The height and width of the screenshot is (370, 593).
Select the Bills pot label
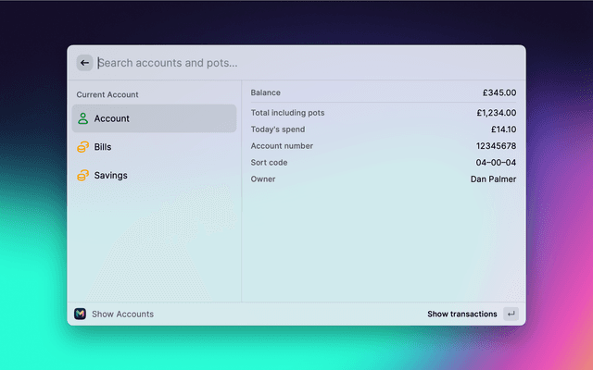[x=103, y=147]
